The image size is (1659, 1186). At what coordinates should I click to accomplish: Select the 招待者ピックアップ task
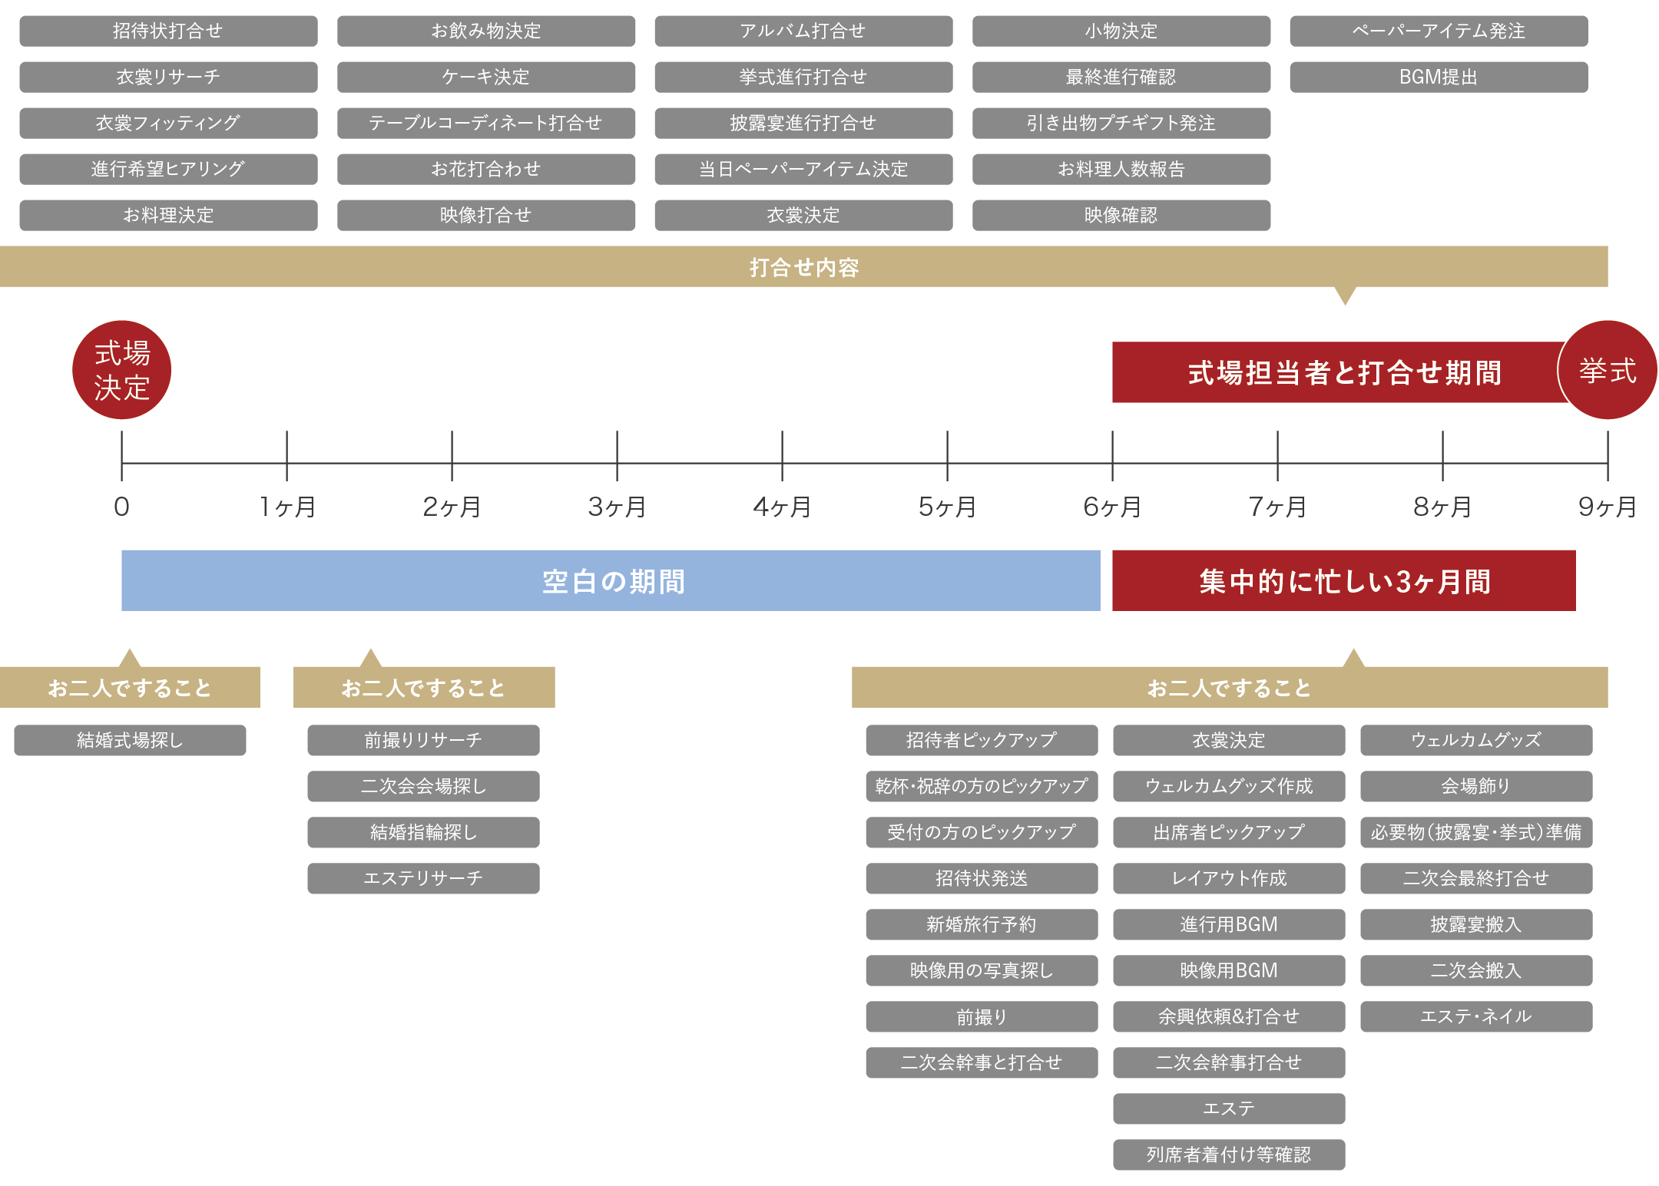coord(982,740)
